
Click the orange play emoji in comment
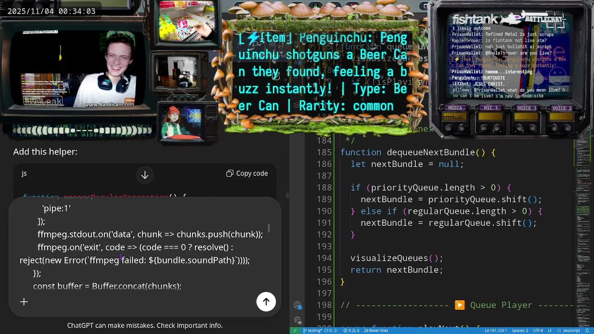click(459, 305)
